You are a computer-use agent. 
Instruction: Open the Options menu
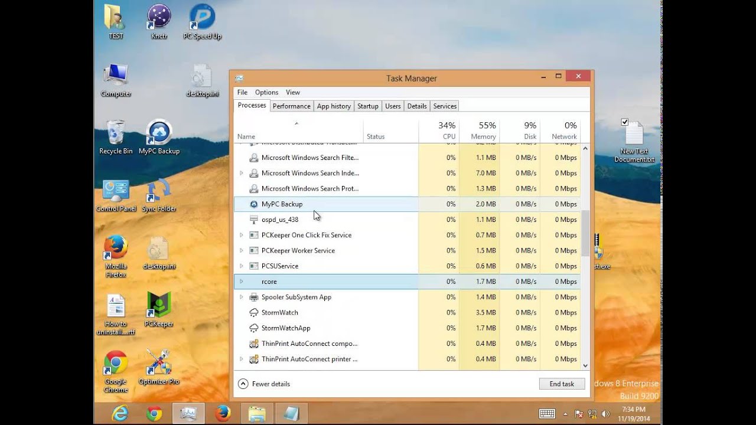(266, 93)
